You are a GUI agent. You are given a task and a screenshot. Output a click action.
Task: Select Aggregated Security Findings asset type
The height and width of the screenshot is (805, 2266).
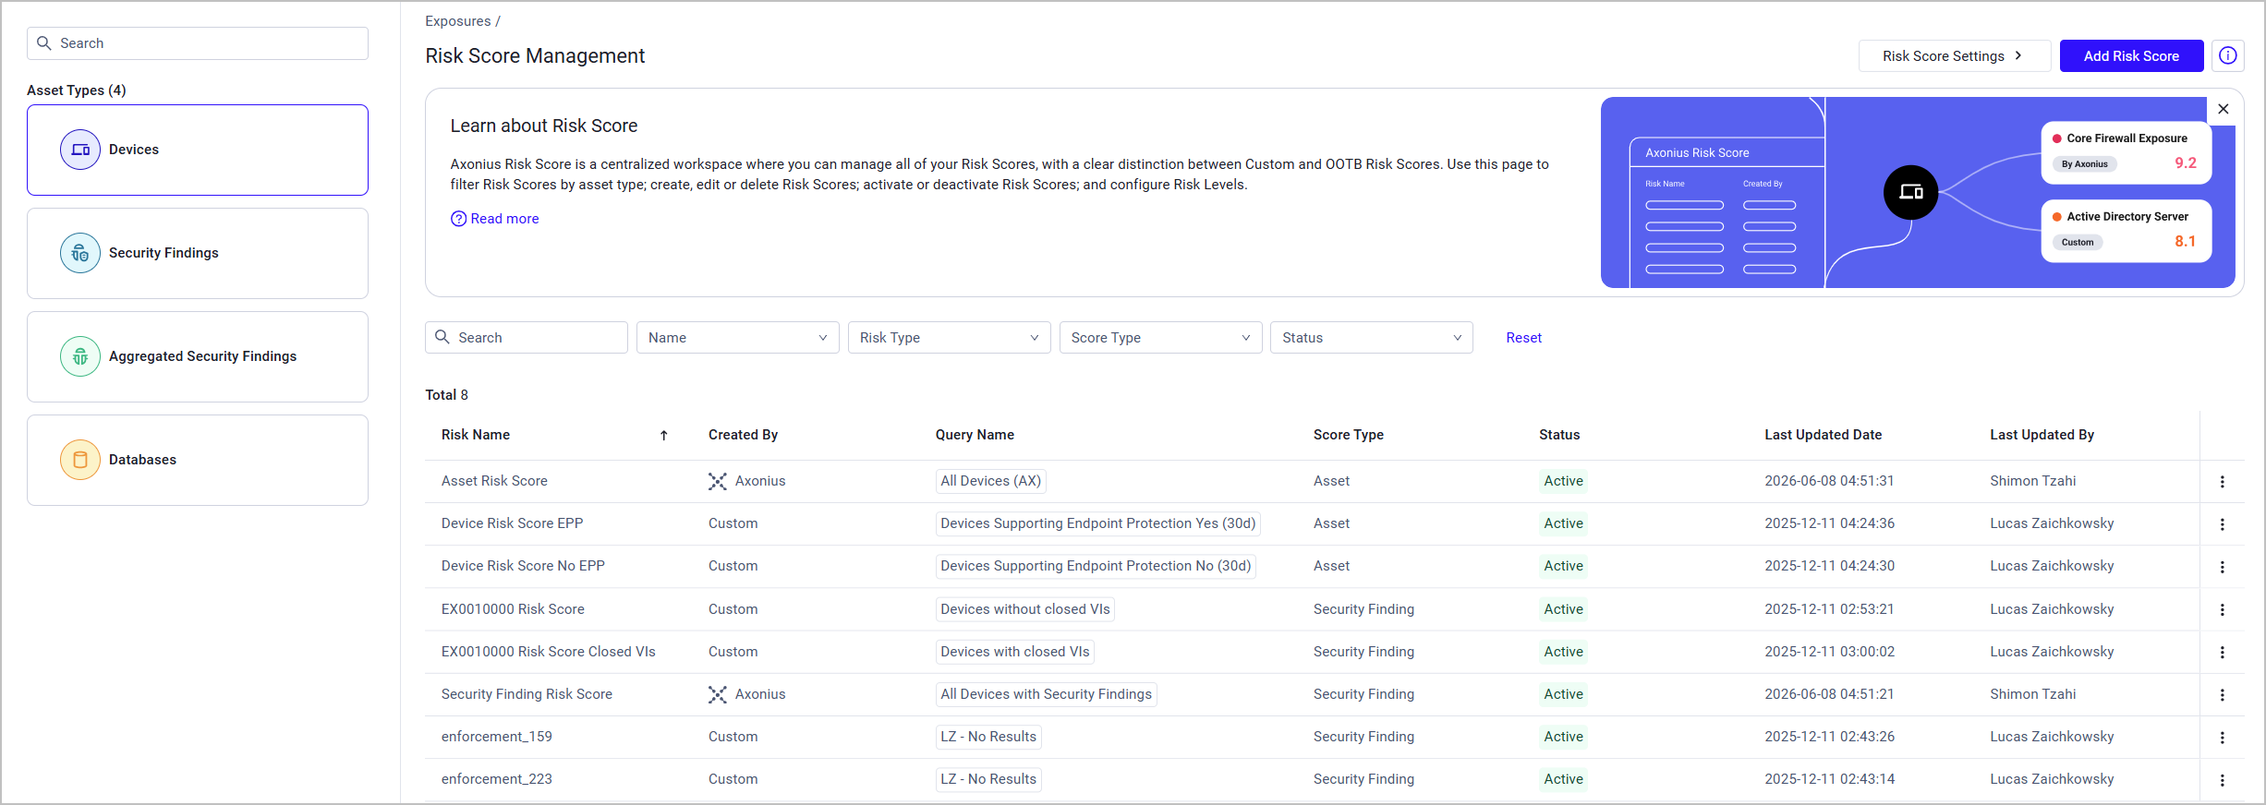198,356
